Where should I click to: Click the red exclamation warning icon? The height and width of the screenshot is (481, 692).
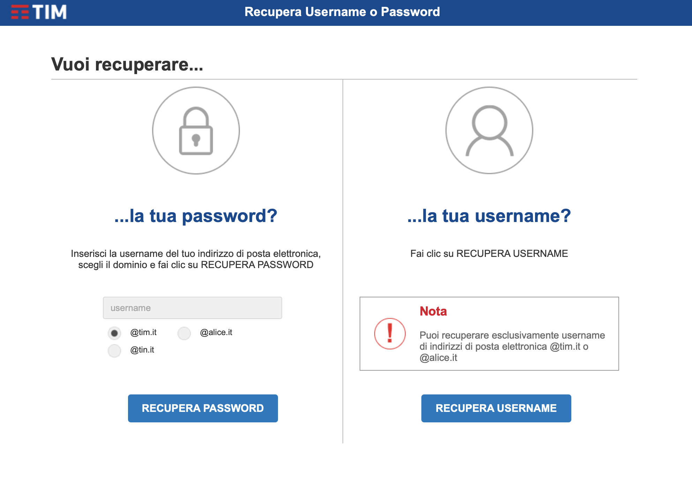pyautogui.click(x=390, y=334)
